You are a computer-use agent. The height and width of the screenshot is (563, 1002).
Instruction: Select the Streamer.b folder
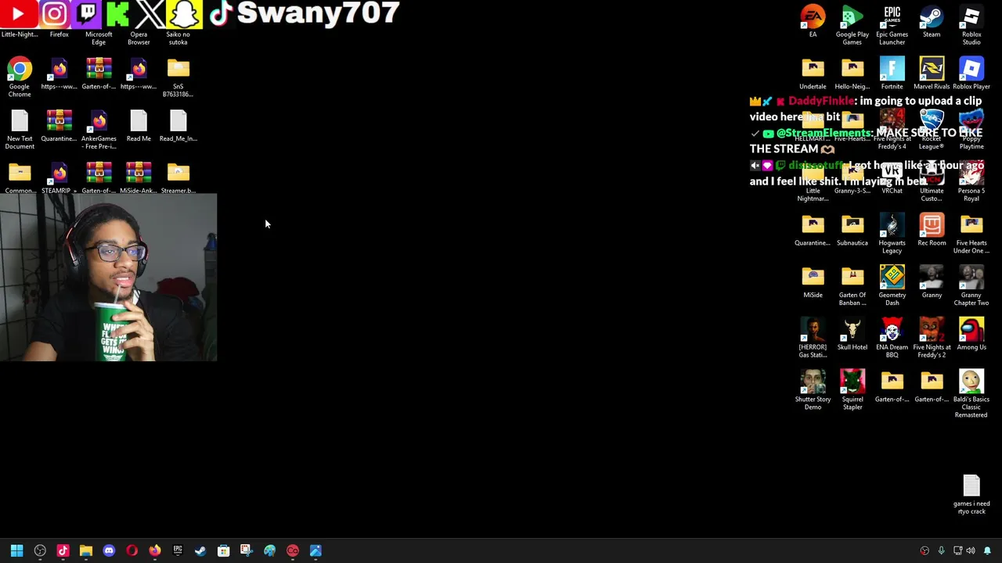pos(178,178)
